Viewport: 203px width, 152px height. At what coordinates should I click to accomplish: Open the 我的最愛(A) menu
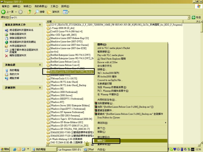click(x=41, y=6)
